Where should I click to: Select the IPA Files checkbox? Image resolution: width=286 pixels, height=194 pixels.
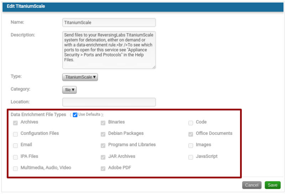[15, 157]
